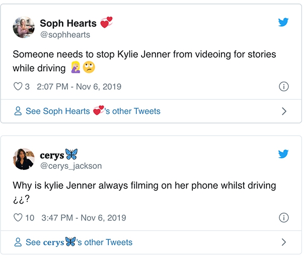Click person icon beside See Soph Hearts
The image size is (304, 258).
click(18, 111)
